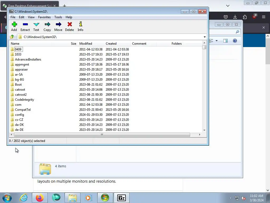Click the horizontal scrollbar left arrow
Viewport: 270px width, 203px height.
pyautogui.click(x=11, y=135)
